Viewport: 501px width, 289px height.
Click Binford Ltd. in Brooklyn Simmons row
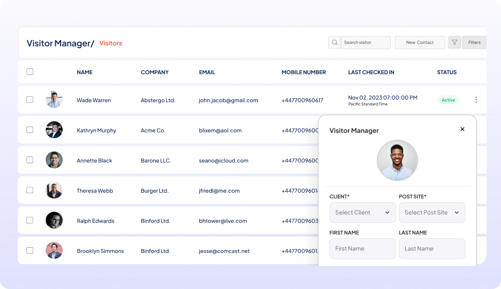point(155,251)
